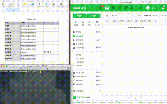Click Safari share icon

click(x=155, y=2)
